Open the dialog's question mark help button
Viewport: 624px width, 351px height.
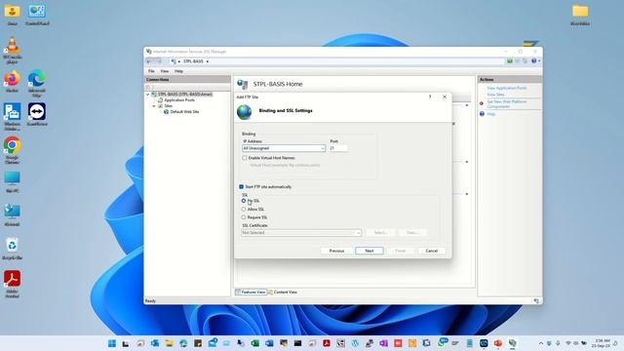click(x=430, y=97)
